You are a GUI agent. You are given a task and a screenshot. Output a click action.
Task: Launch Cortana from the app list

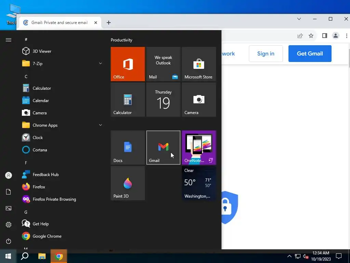tap(63, 150)
